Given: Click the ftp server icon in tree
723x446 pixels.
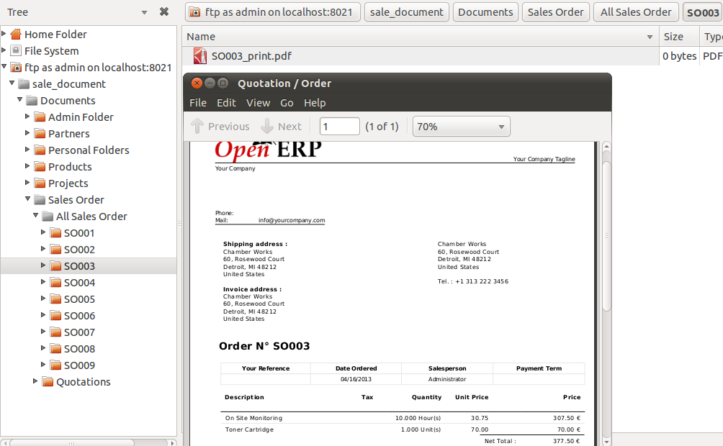Looking at the screenshot, I should pyautogui.click(x=16, y=68).
